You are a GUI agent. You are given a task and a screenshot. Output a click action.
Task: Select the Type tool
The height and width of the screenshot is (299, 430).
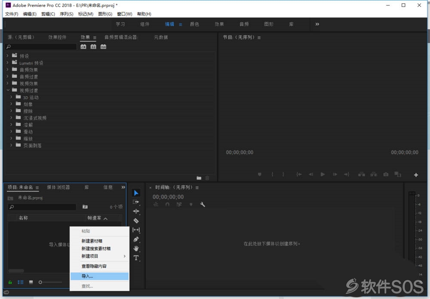[136, 258]
